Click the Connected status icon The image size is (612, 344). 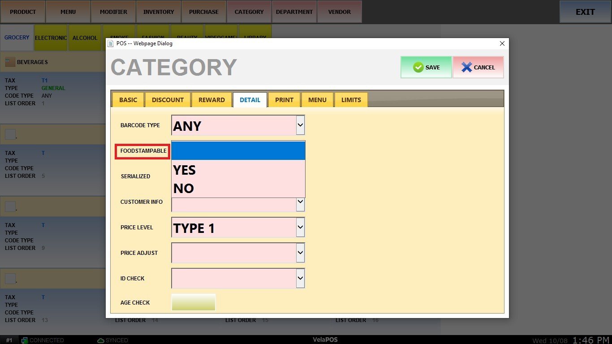click(25, 340)
